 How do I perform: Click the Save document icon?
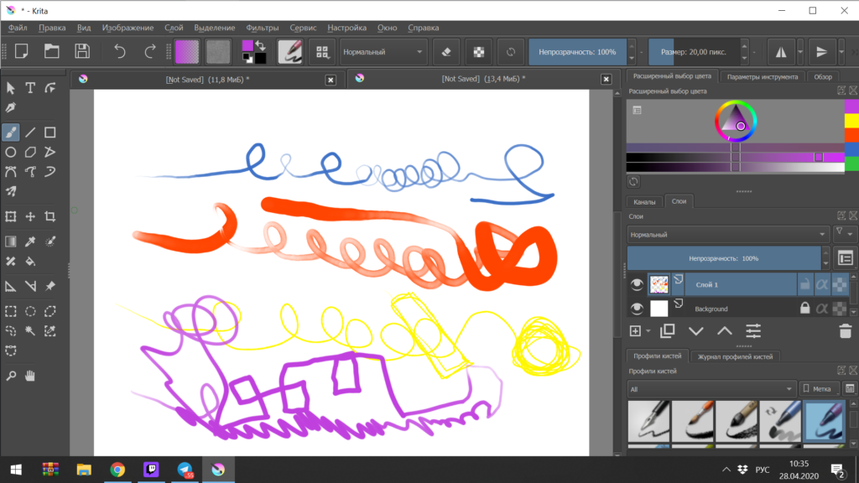click(x=82, y=51)
